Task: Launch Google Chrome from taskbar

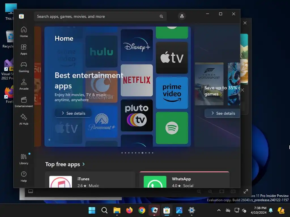Action: (x=142, y=210)
